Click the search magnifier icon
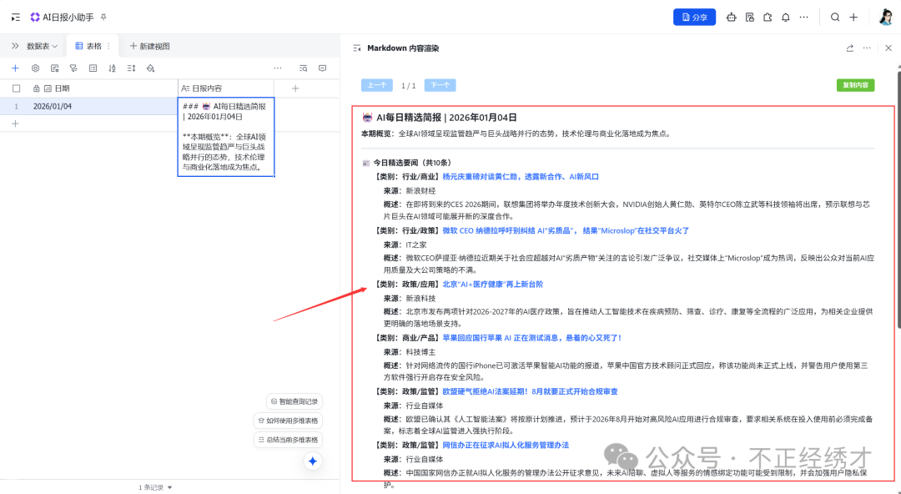 click(835, 18)
